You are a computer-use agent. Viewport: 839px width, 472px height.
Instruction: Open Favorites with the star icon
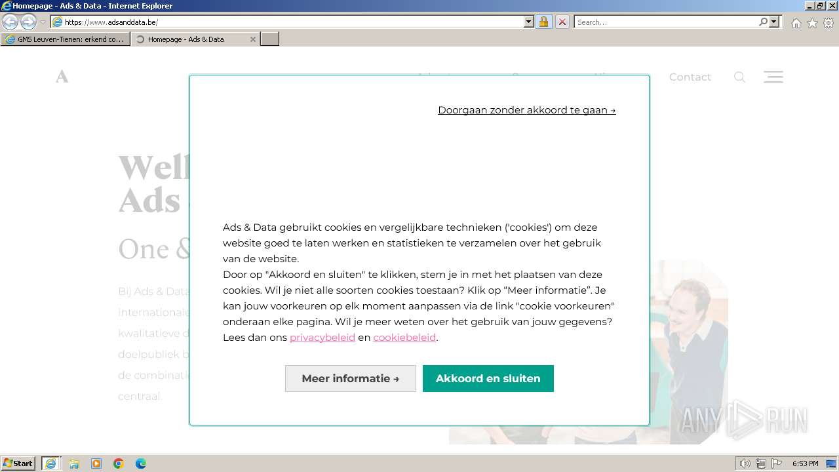[x=812, y=23]
